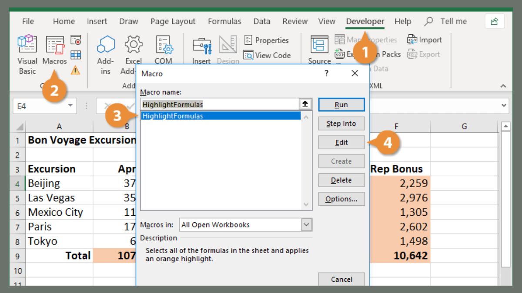Screen dimensions: 522x293
Task: Open the Macros in dropdown
Action: pos(305,224)
